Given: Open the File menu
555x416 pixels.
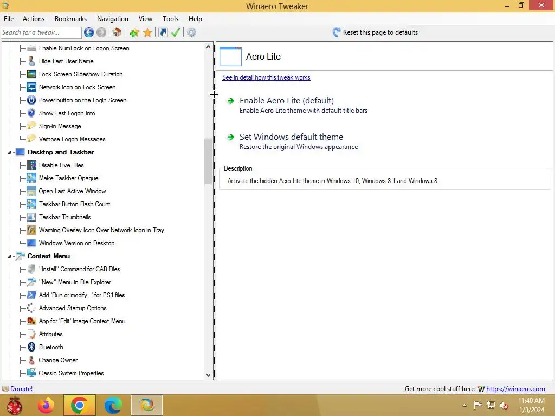Looking at the screenshot, I should [x=9, y=19].
